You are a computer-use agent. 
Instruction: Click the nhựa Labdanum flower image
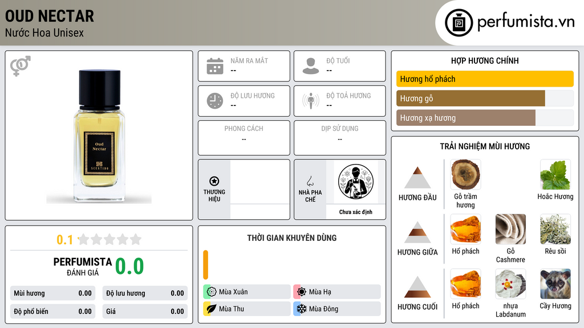[510, 284]
